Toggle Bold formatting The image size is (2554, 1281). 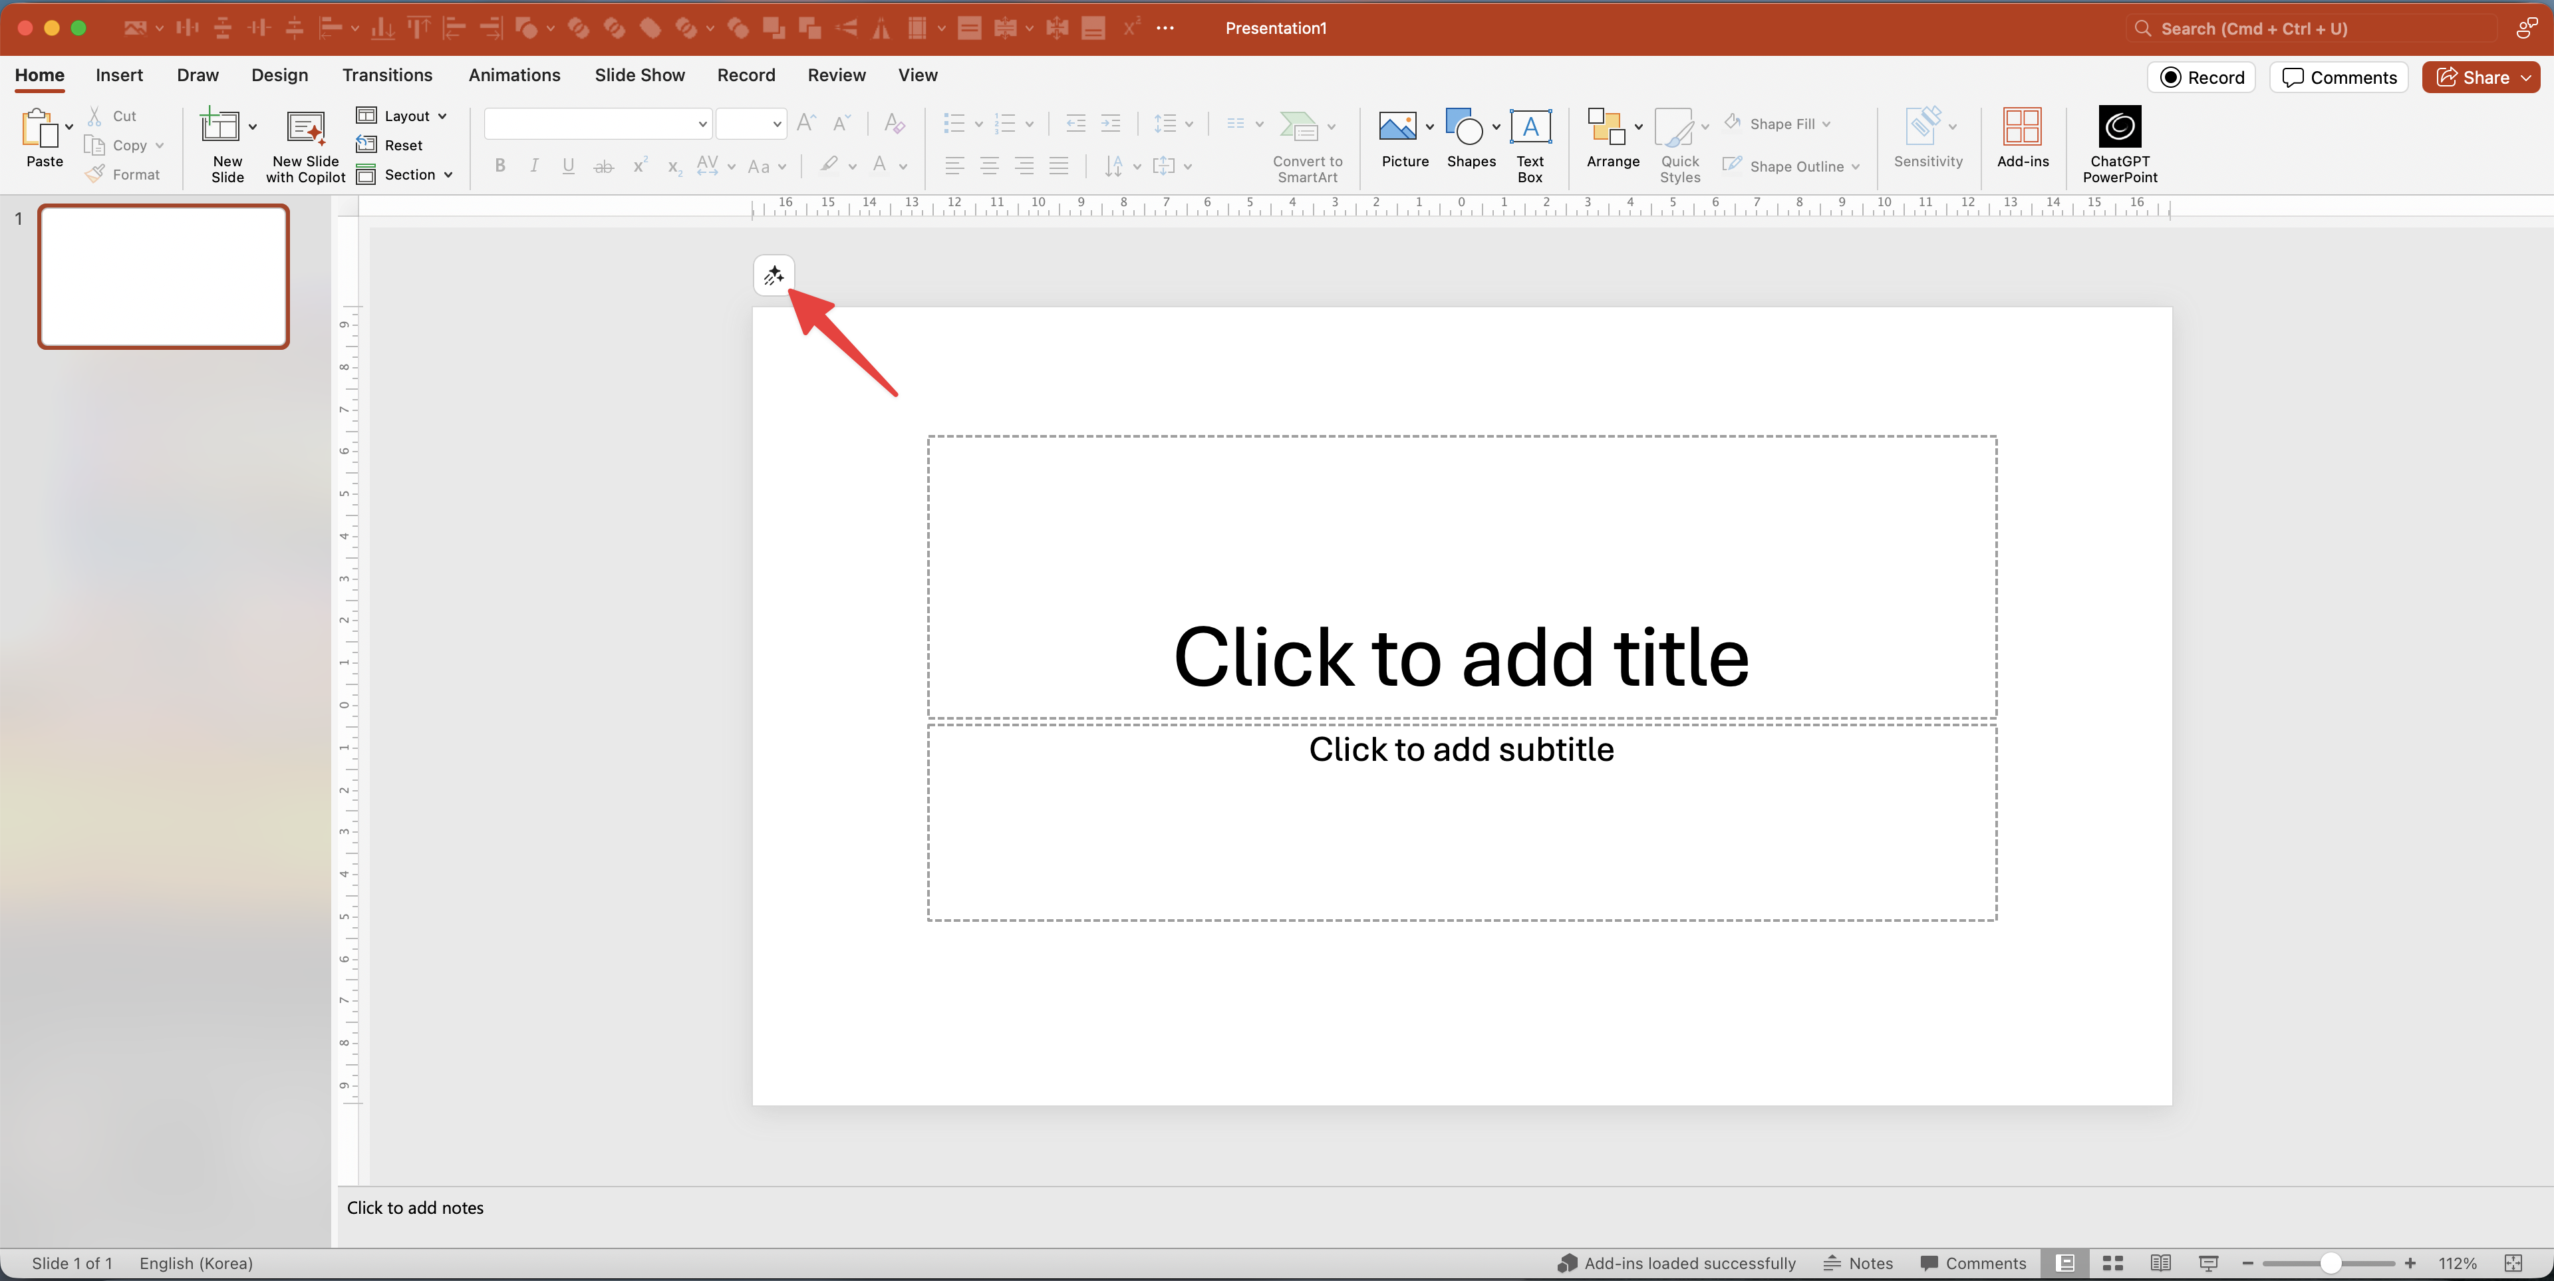(x=501, y=166)
